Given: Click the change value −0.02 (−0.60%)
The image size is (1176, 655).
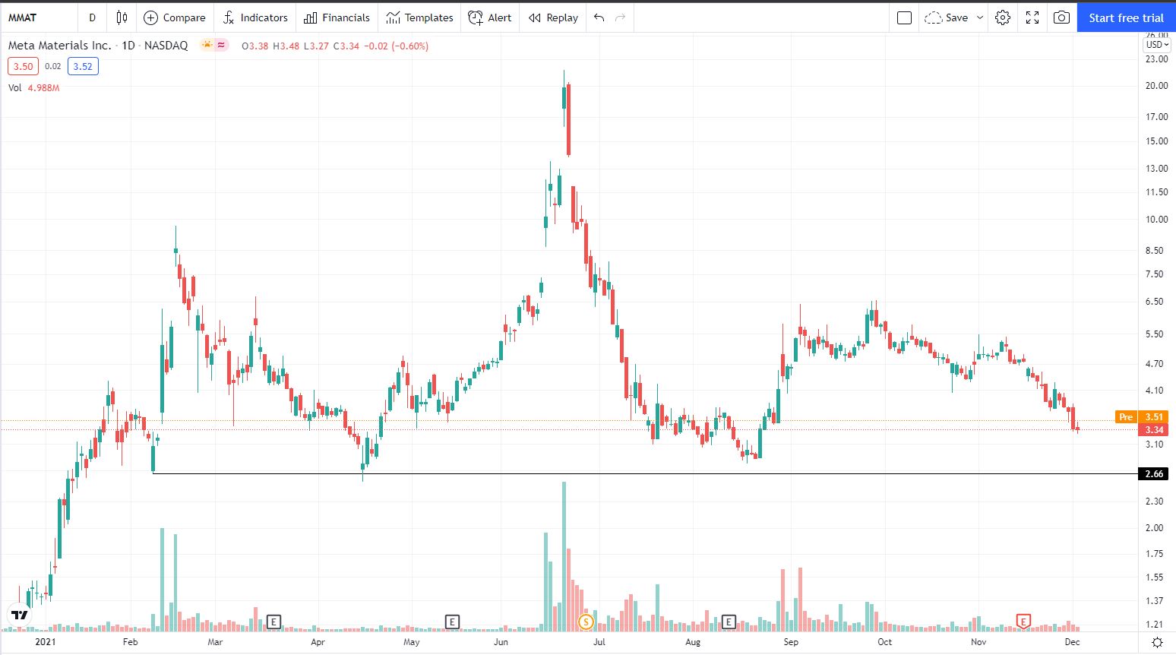Looking at the screenshot, I should pos(396,46).
